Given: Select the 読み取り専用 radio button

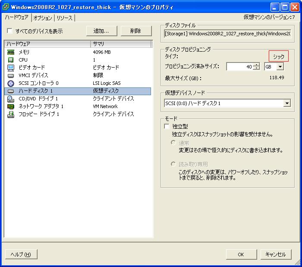Looking at the screenshot, I should (173, 164).
